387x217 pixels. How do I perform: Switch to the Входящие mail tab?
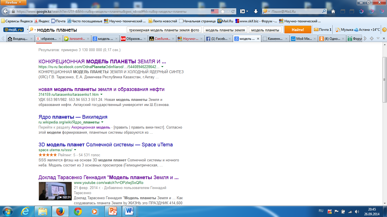[x=20, y=39]
